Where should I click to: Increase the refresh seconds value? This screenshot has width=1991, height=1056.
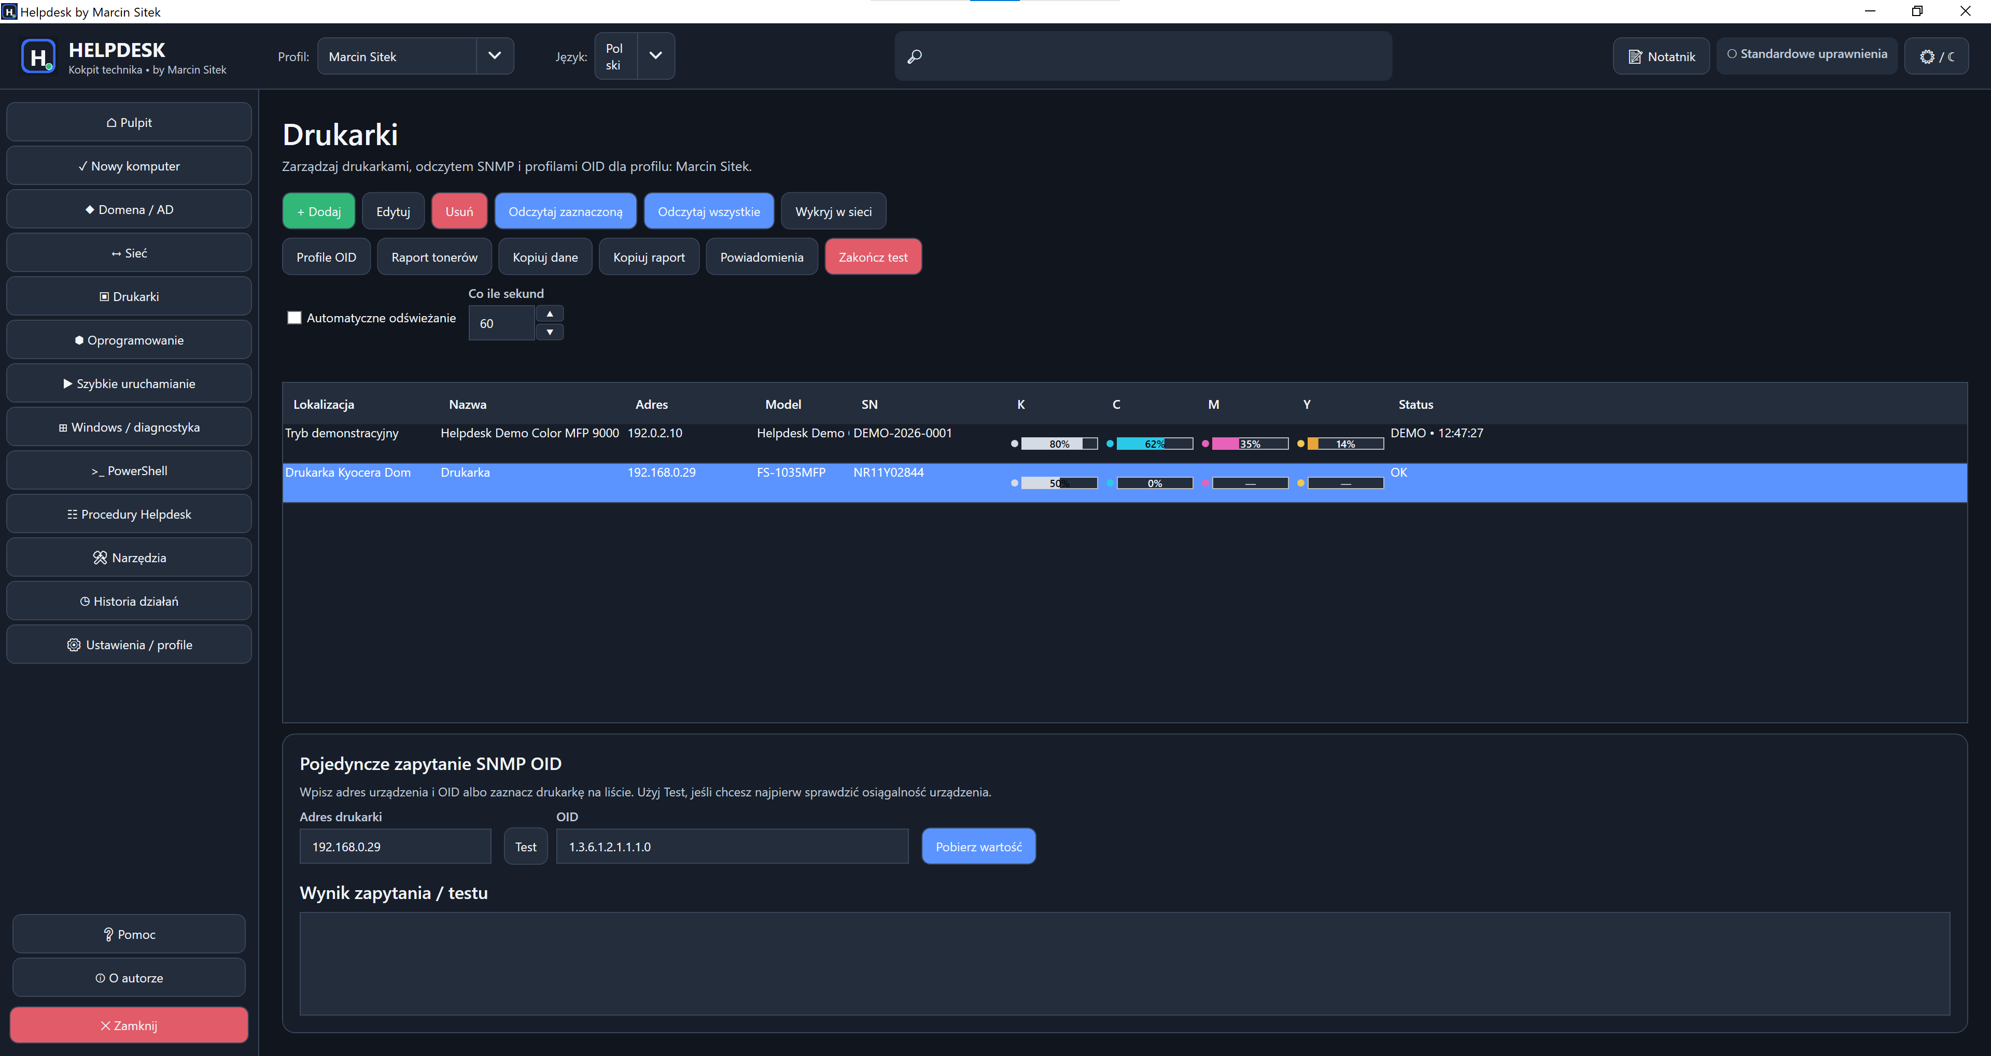[550, 313]
